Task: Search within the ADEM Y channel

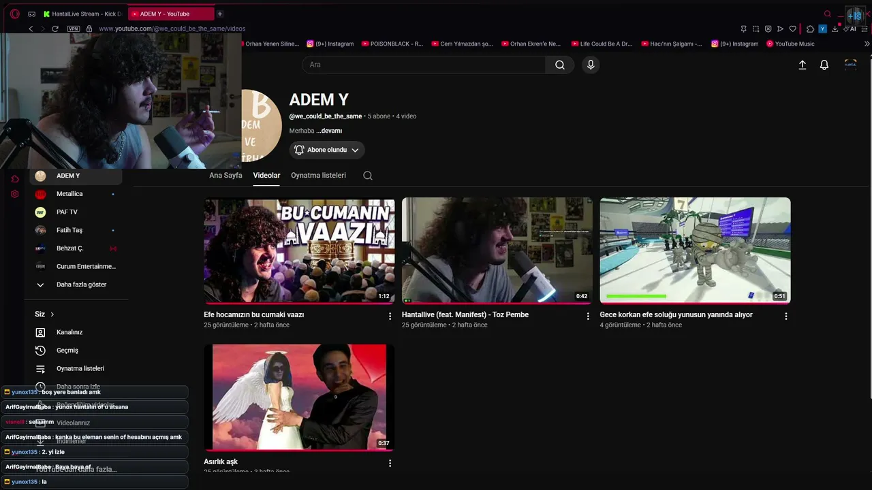Action: pos(368,176)
